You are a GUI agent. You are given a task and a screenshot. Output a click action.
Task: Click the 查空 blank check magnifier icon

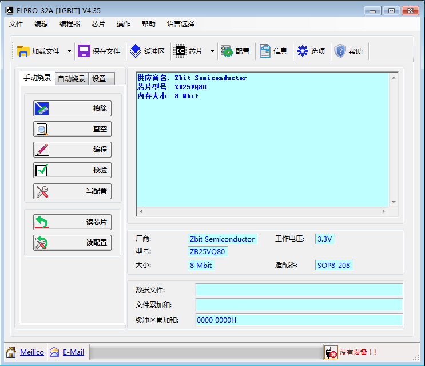click(42, 129)
